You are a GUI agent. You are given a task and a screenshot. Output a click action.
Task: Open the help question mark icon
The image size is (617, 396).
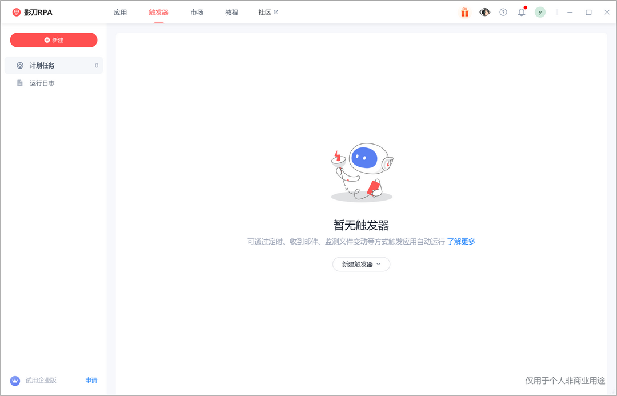pyautogui.click(x=503, y=11)
